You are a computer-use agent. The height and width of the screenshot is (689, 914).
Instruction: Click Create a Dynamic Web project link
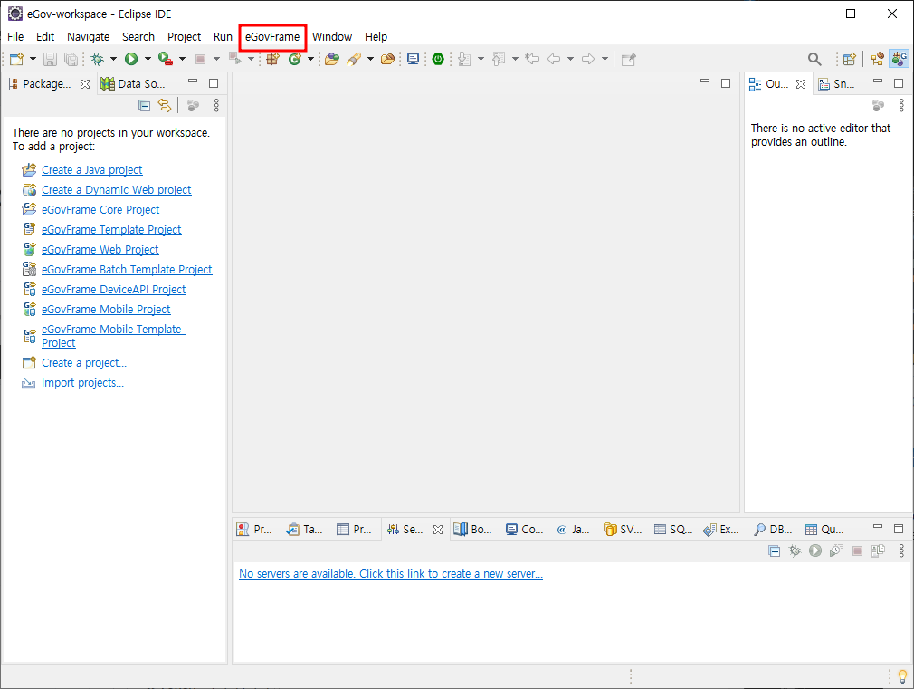click(x=116, y=189)
